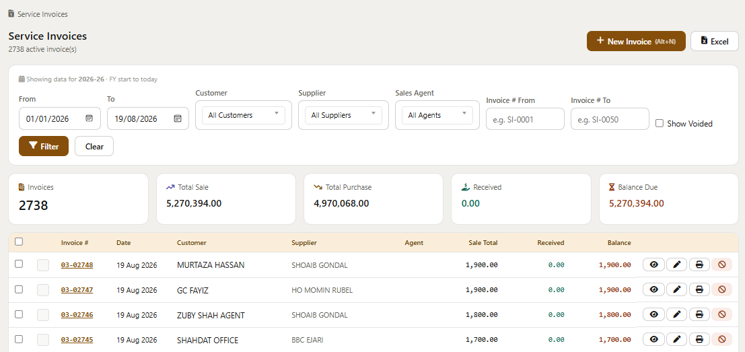Click the Service Invoices breadcrumb icon
Image resolution: width=745 pixels, height=352 pixels.
tap(11, 13)
